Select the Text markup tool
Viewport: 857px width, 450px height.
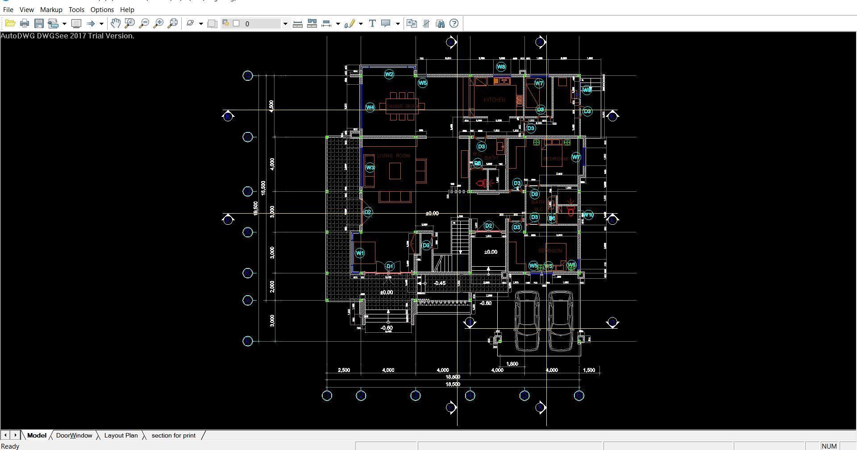[372, 24]
